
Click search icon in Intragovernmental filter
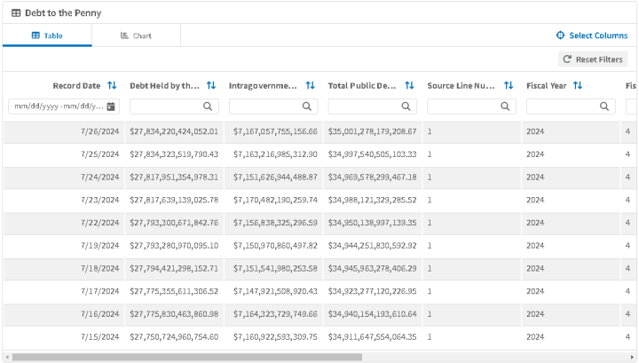(307, 107)
